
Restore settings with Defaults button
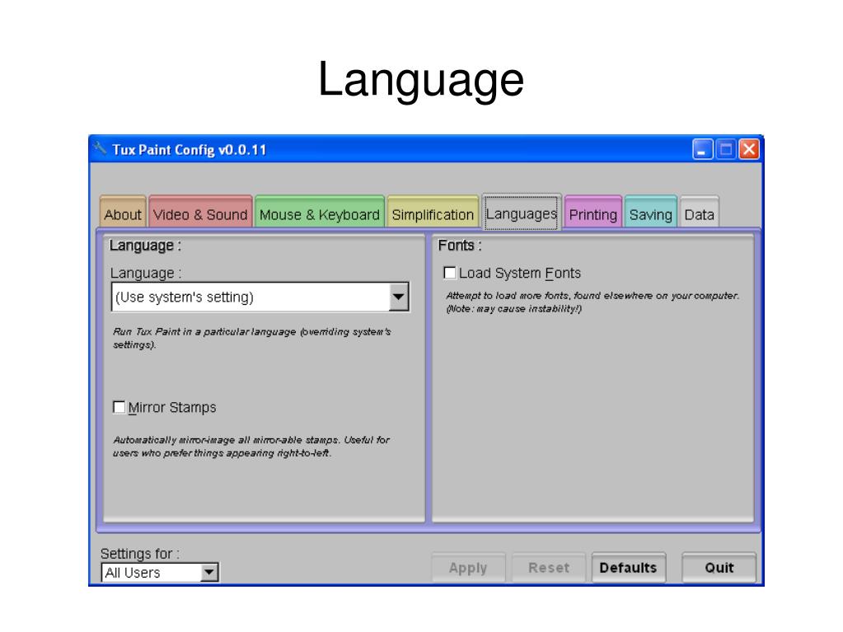coord(628,568)
